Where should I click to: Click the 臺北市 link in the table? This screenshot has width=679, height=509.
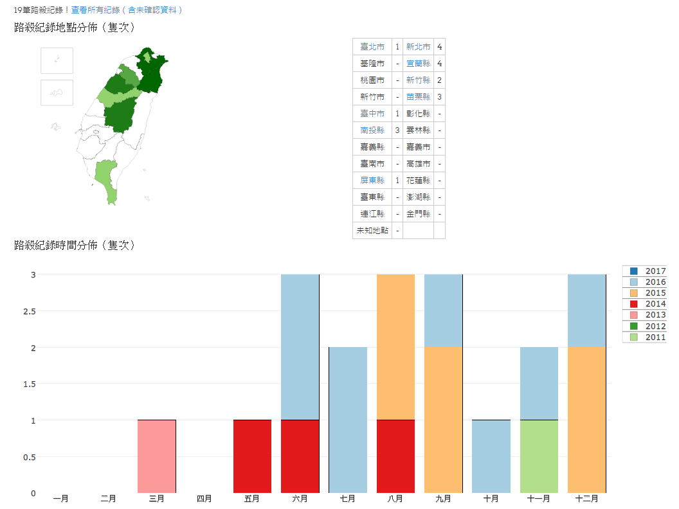click(372, 47)
